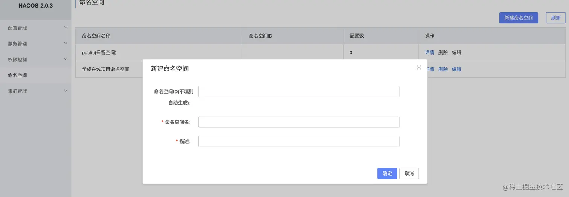
Task: Click into the 描述 input field
Action: click(x=298, y=141)
